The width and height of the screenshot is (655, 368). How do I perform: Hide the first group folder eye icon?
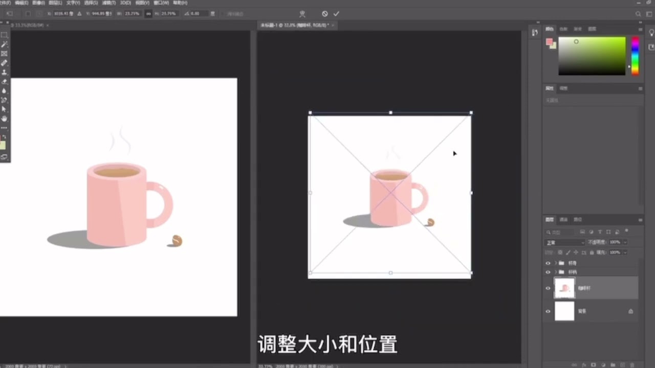[x=548, y=263]
